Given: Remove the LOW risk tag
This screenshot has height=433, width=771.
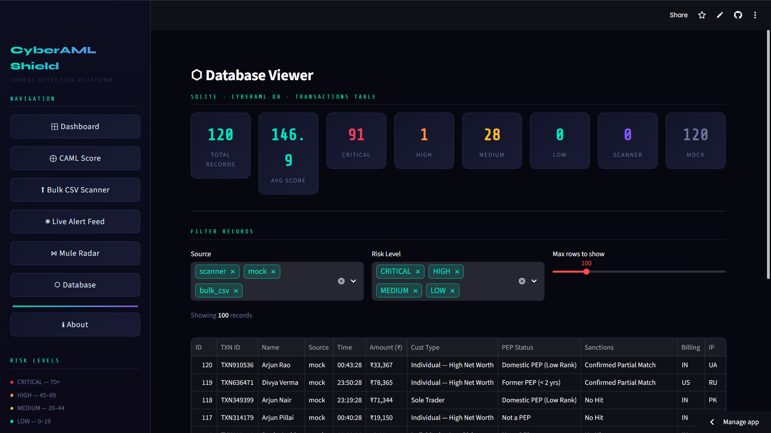Looking at the screenshot, I should [x=453, y=291].
